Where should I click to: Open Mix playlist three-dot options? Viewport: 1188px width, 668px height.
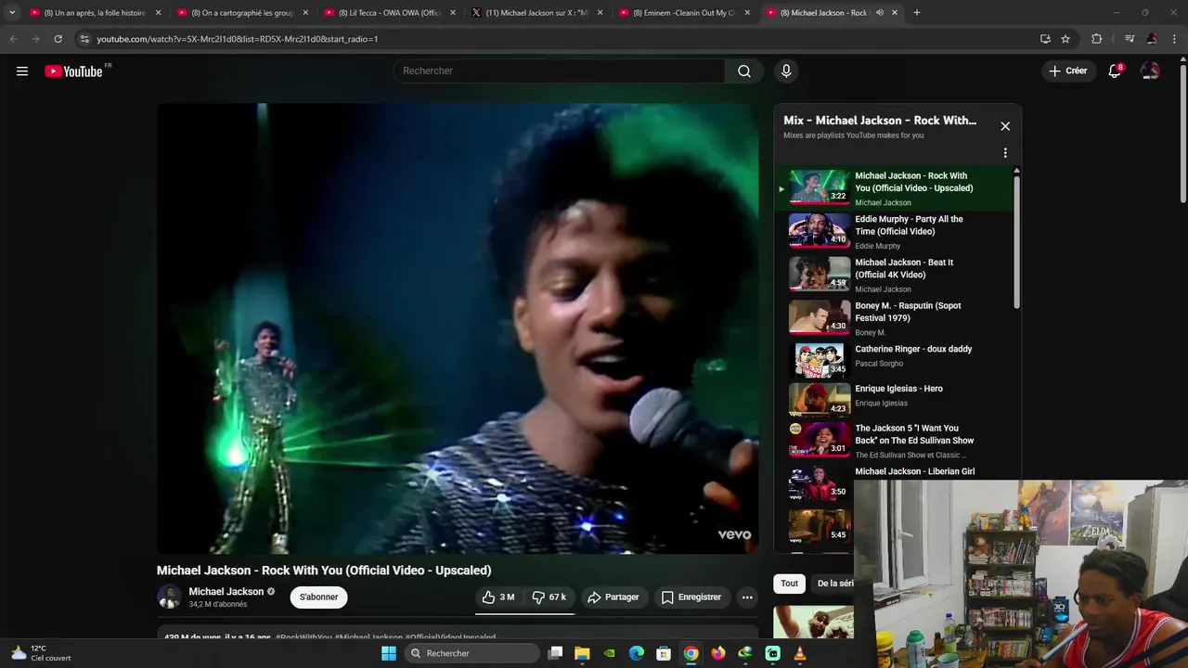(1005, 153)
